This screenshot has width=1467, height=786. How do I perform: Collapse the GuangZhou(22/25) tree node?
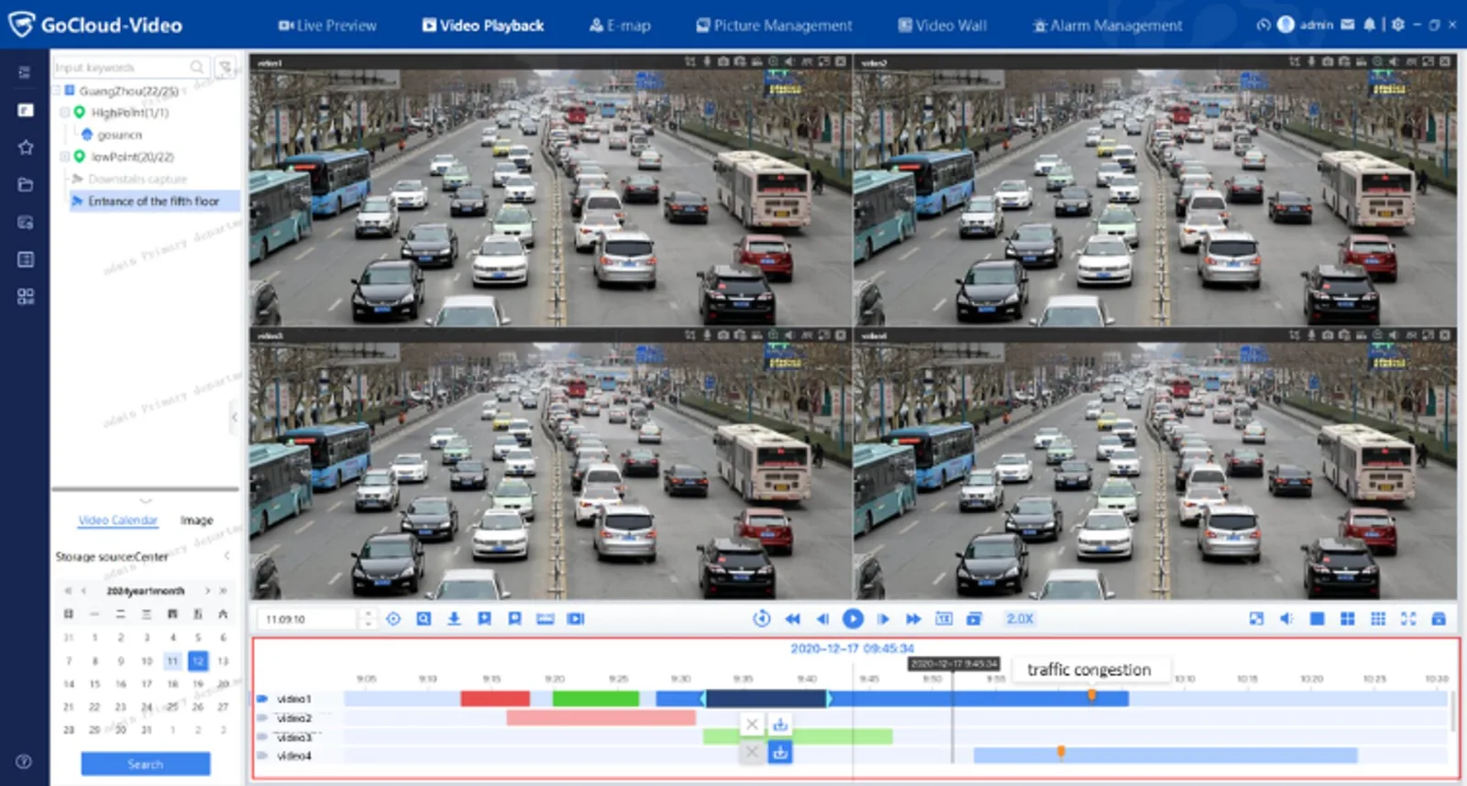pos(56,91)
